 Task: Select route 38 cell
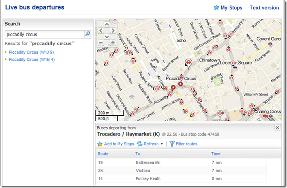click(100, 170)
